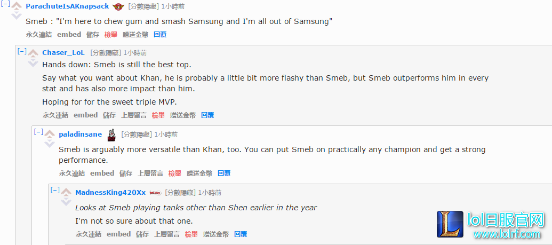Screen dimensions: 552x245
Task: Downvote Chaser_LoL's comment
Action: coord(33,62)
